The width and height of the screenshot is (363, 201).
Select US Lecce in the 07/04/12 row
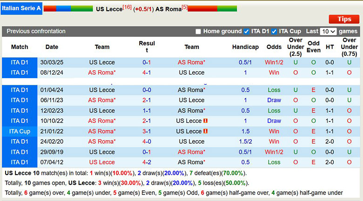[102, 162]
